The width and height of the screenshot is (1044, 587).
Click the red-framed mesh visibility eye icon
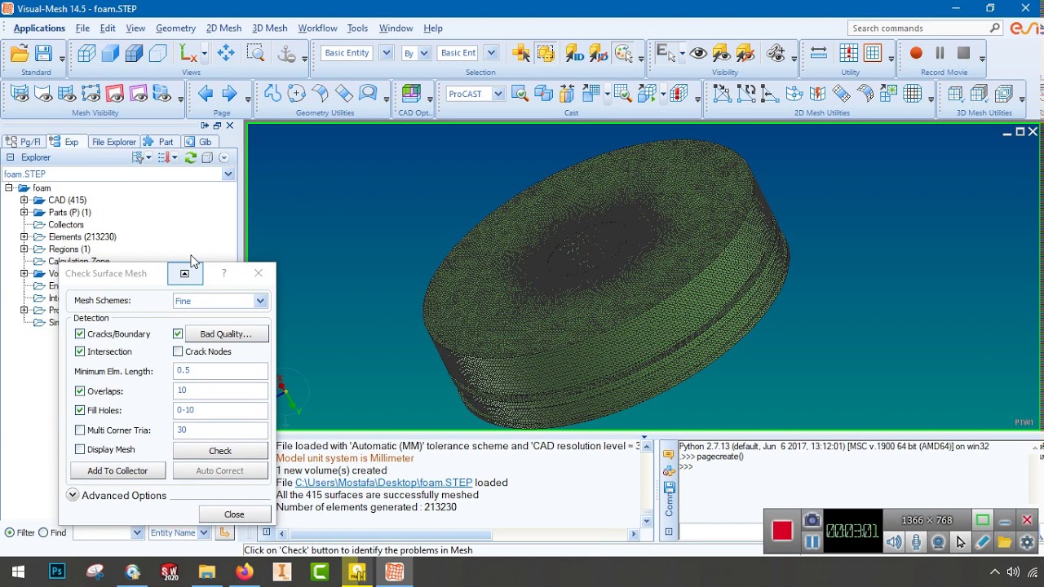[x=114, y=94]
